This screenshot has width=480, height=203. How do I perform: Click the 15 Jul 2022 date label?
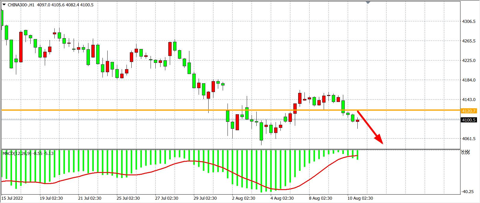coord(12,198)
